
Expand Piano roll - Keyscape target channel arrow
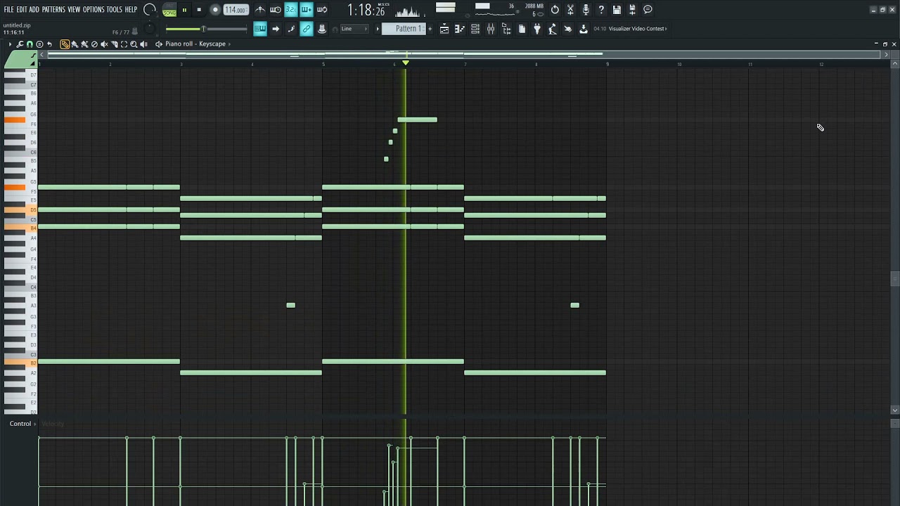point(231,44)
